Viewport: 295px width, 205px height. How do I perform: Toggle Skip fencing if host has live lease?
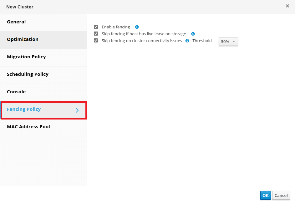[96, 34]
